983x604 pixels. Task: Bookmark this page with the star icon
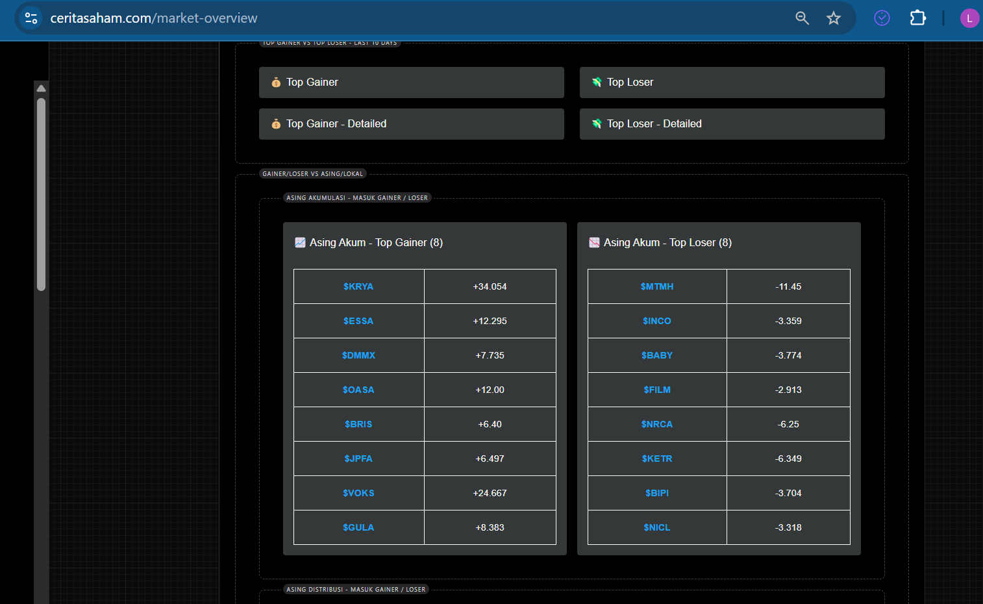click(x=834, y=18)
